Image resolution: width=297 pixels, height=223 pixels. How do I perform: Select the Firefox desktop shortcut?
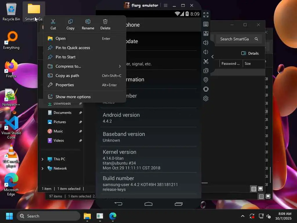click(11, 69)
